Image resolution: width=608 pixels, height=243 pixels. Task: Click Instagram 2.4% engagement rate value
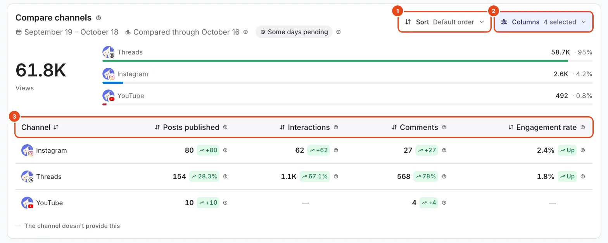(546, 150)
